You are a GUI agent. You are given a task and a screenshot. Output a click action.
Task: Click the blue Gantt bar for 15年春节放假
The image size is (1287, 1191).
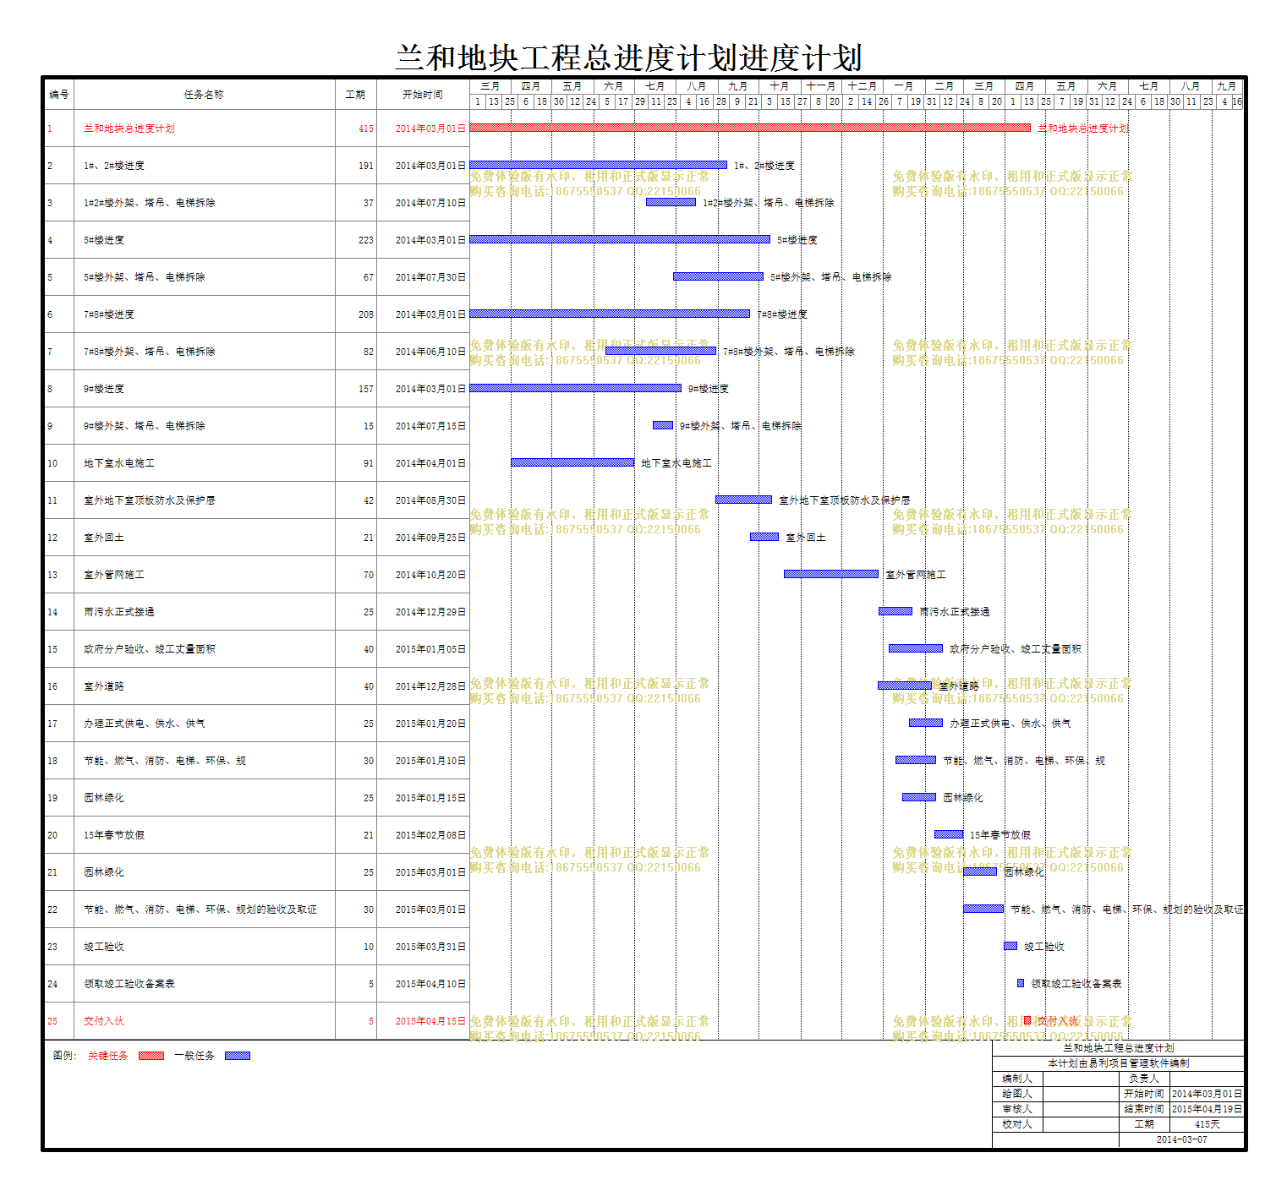pos(949,834)
